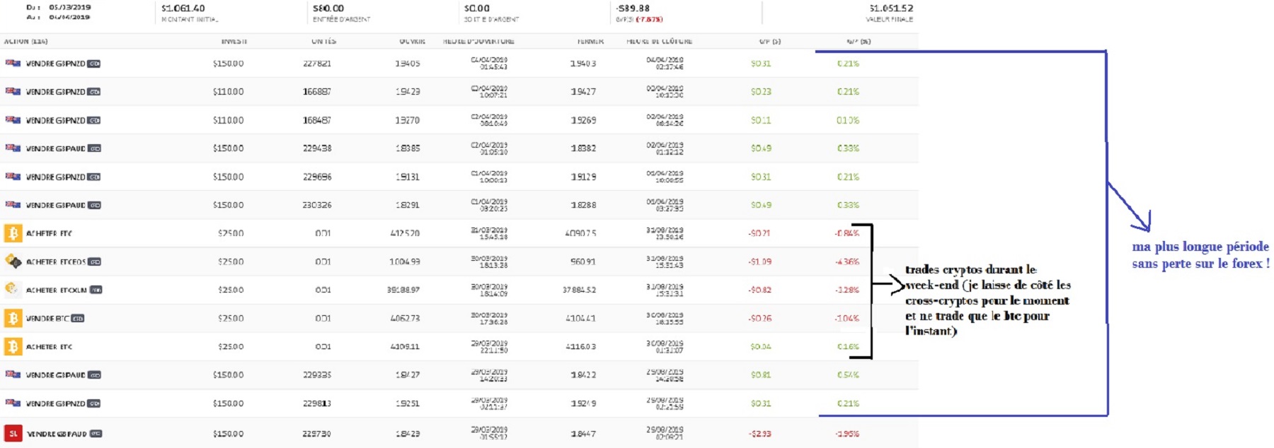Open the Du start date selector

pos(69,7)
